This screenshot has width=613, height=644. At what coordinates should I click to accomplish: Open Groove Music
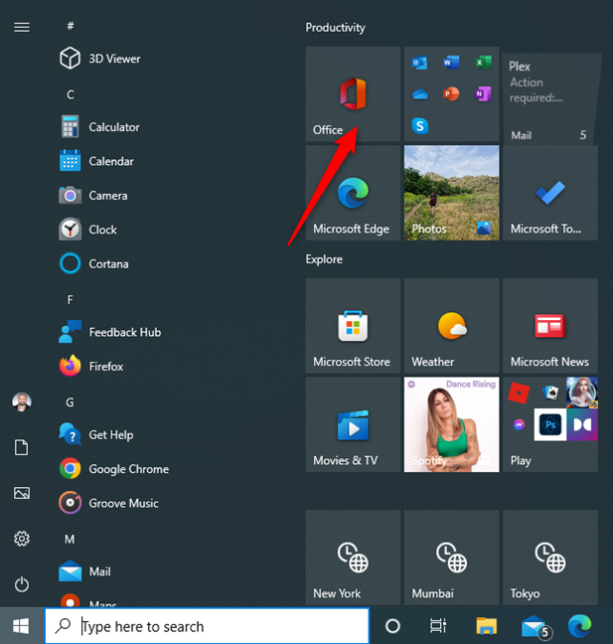click(109, 503)
